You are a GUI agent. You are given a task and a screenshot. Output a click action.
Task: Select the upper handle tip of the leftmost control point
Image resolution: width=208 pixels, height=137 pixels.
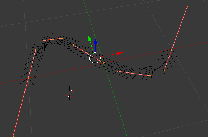[x=36, y=50]
